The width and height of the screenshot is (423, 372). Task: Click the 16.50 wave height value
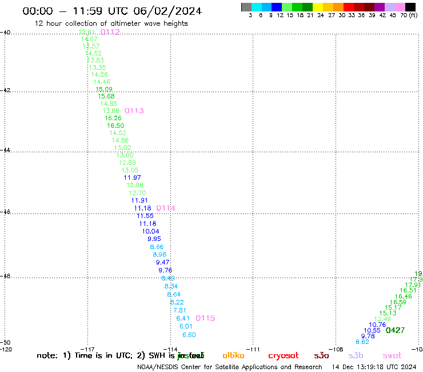[x=115, y=125]
